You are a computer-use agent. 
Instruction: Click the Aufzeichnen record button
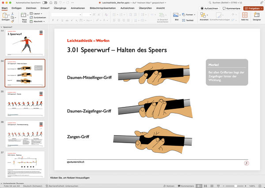tap(209, 8)
